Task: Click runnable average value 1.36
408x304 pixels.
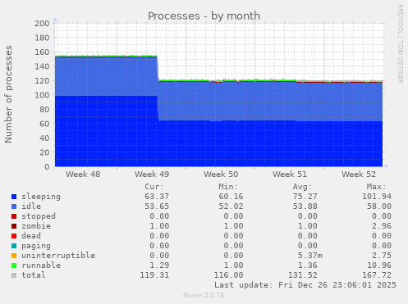Action: tap(307, 265)
